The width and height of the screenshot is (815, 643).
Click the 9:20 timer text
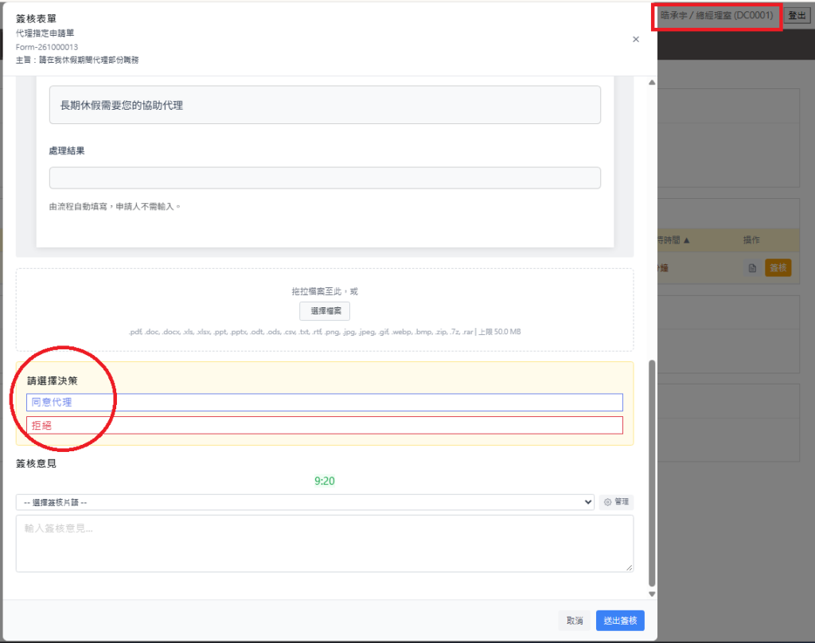click(x=325, y=481)
